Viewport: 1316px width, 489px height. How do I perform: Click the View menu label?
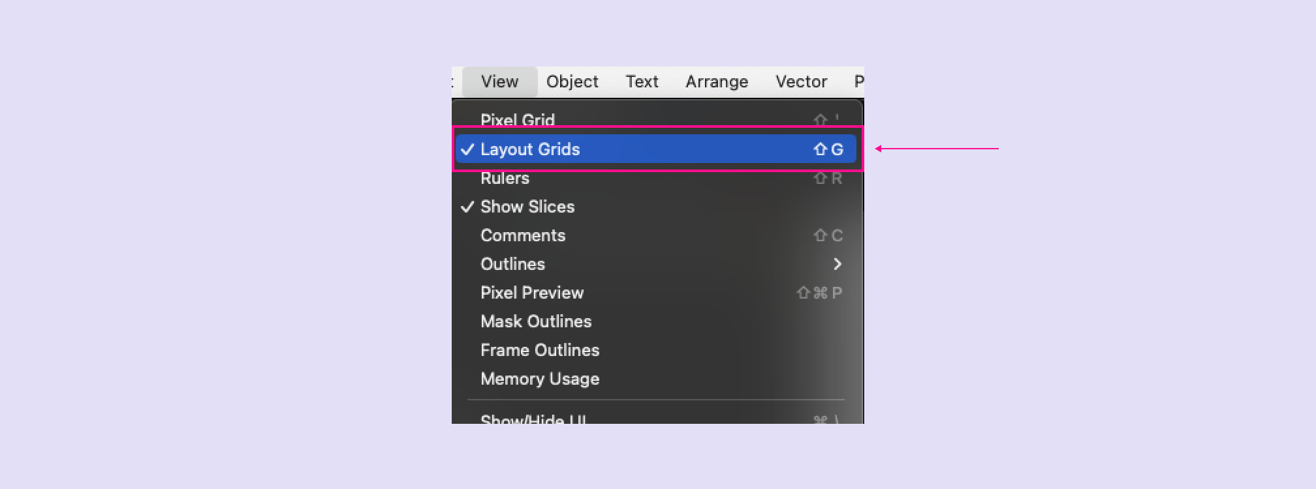point(499,81)
